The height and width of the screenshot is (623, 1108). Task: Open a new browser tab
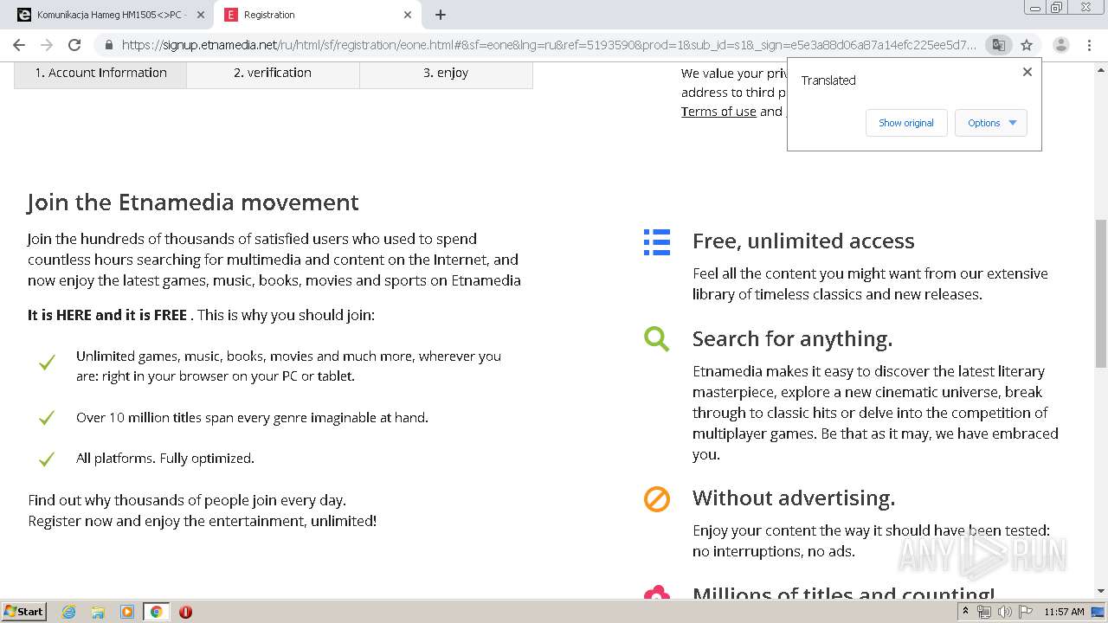pos(441,15)
